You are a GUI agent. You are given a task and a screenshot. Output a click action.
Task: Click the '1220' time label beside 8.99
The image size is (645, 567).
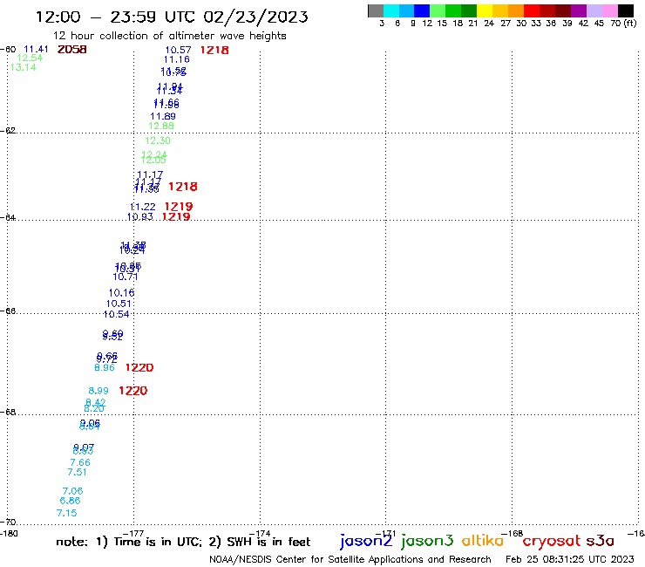pyautogui.click(x=132, y=390)
